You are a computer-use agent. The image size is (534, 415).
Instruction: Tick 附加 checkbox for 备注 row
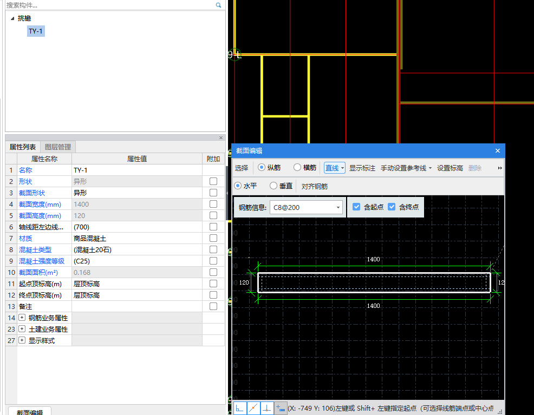[x=213, y=306]
